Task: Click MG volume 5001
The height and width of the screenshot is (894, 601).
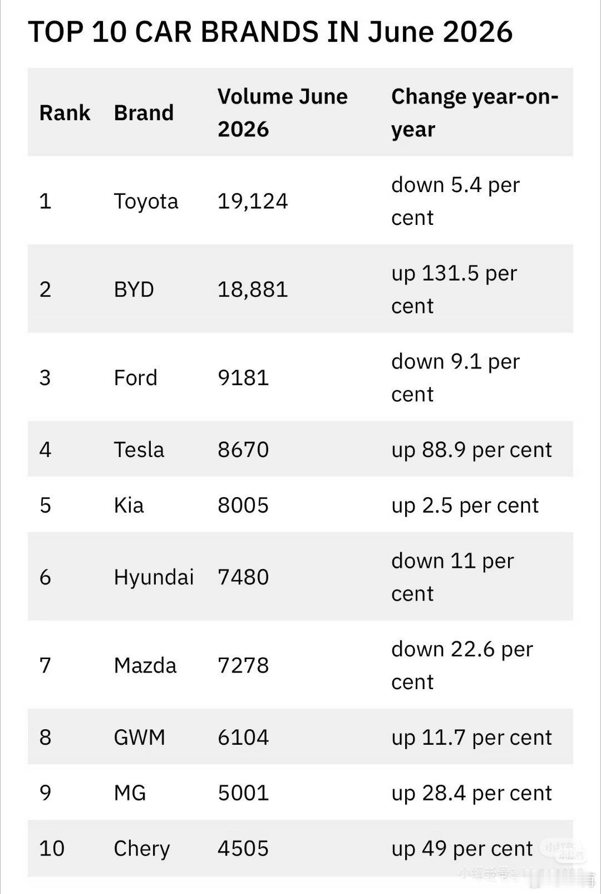Action: (x=243, y=793)
